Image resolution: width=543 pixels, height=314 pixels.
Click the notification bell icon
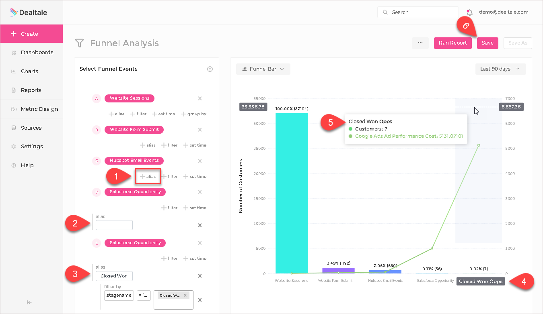tap(469, 12)
